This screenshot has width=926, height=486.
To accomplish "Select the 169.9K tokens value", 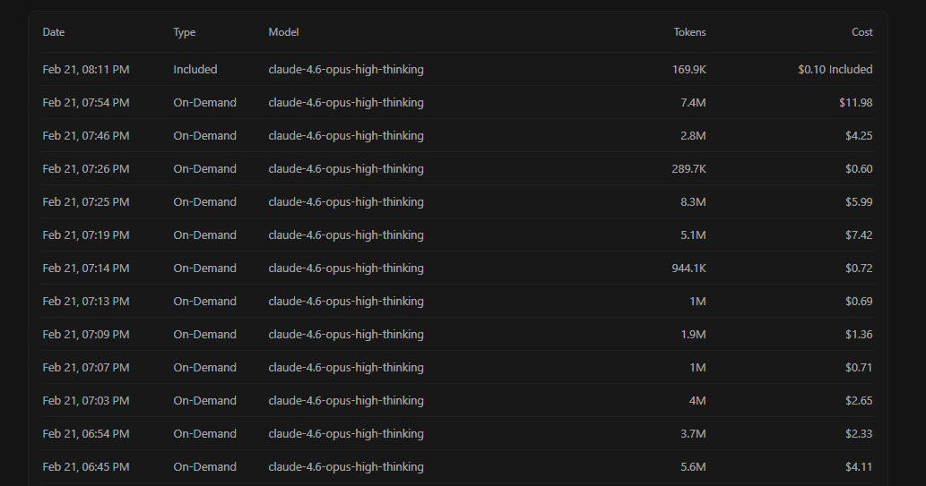I will [x=689, y=70].
